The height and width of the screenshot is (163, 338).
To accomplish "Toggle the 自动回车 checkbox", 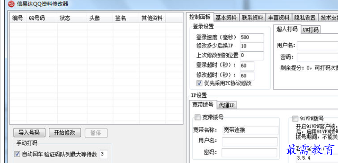I will 17,154.
